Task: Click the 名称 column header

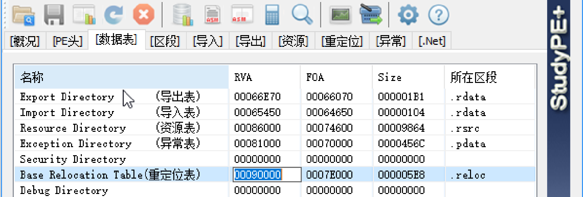Action: click(121, 77)
